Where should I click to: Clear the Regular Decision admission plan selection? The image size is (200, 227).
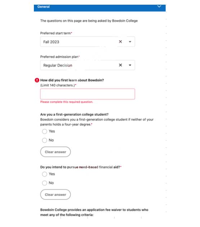(120, 65)
